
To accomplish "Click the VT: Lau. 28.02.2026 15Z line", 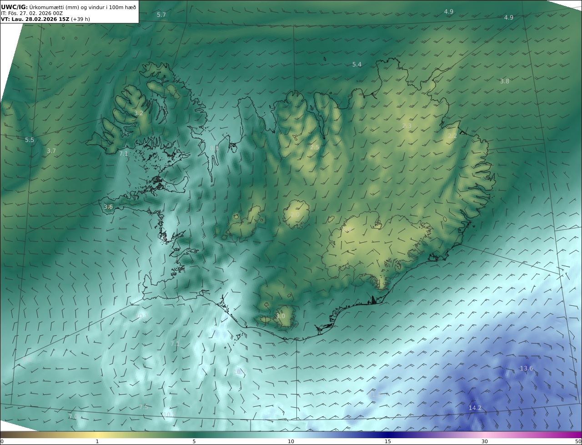I will coord(45,19).
